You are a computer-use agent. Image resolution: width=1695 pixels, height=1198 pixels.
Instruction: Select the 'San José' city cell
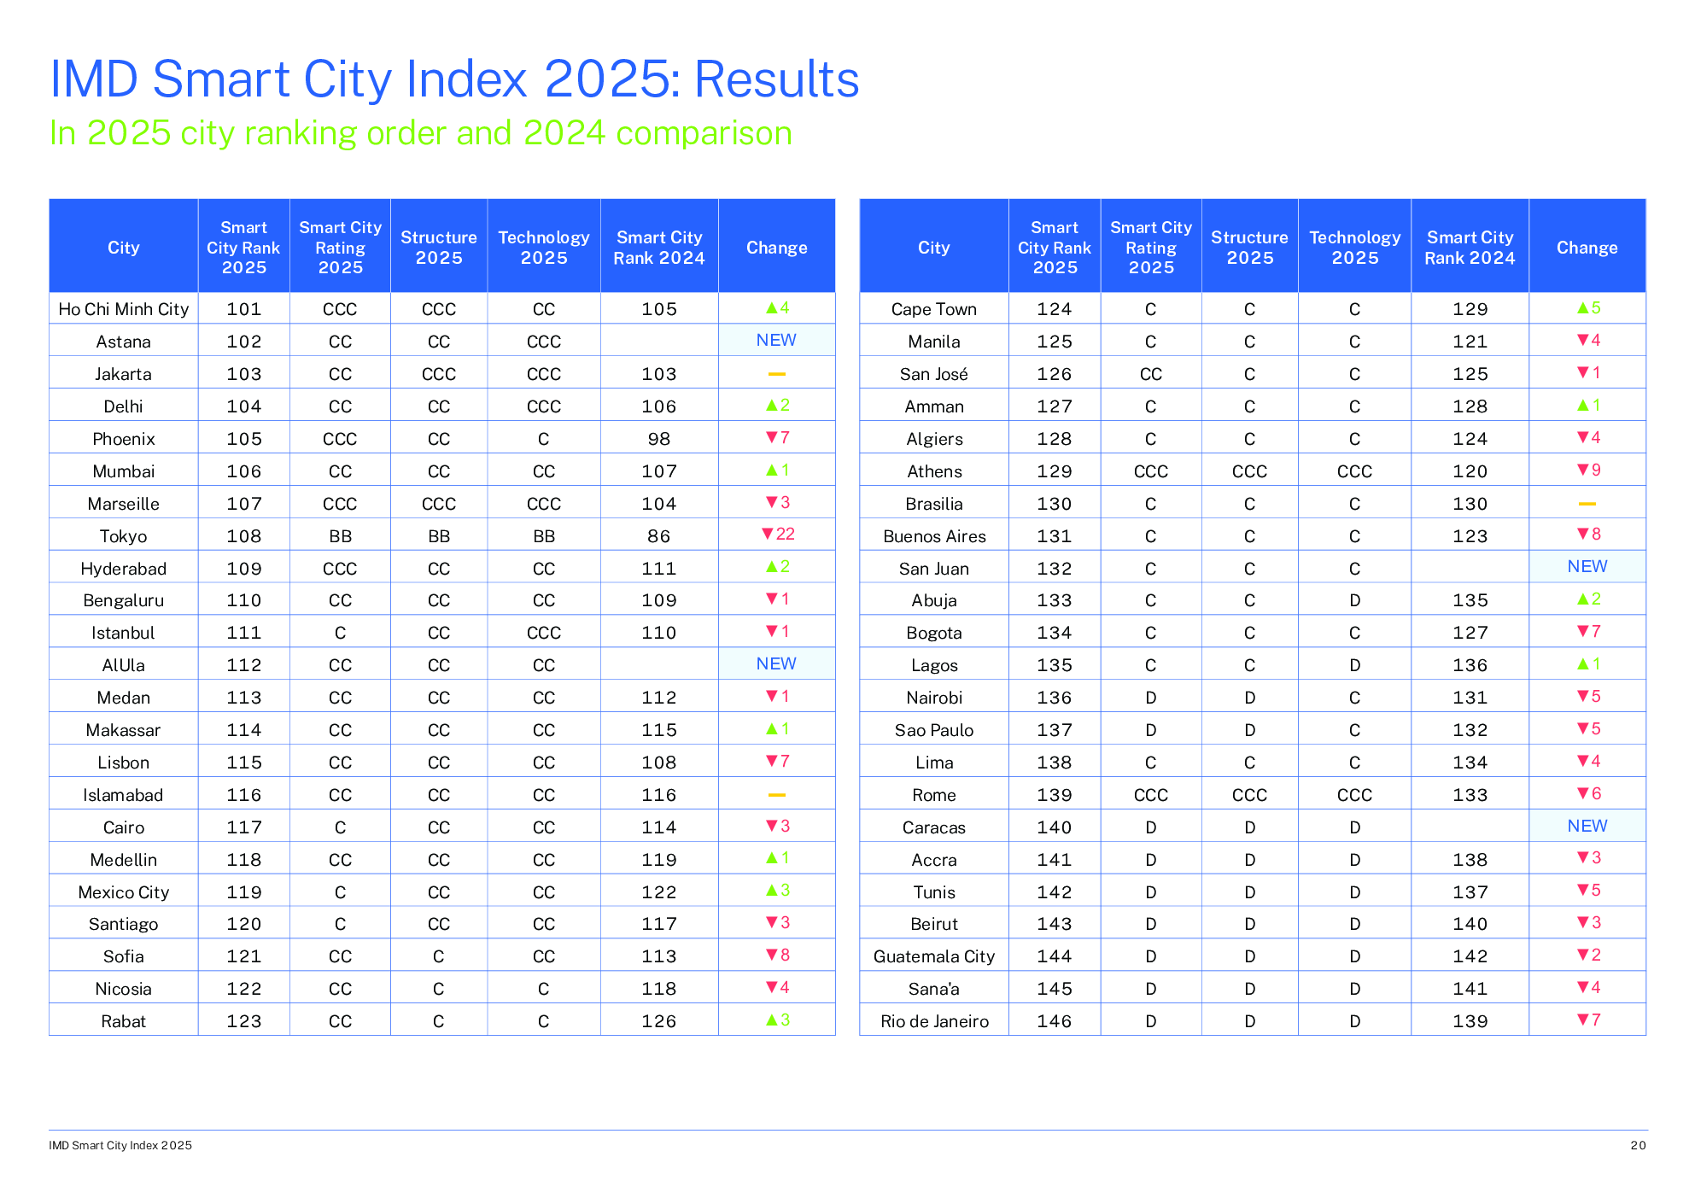pos(934,374)
